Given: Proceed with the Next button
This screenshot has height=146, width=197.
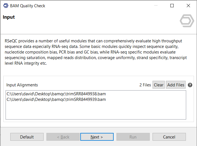Looking at the screenshot, I should (x=97, y=137).
